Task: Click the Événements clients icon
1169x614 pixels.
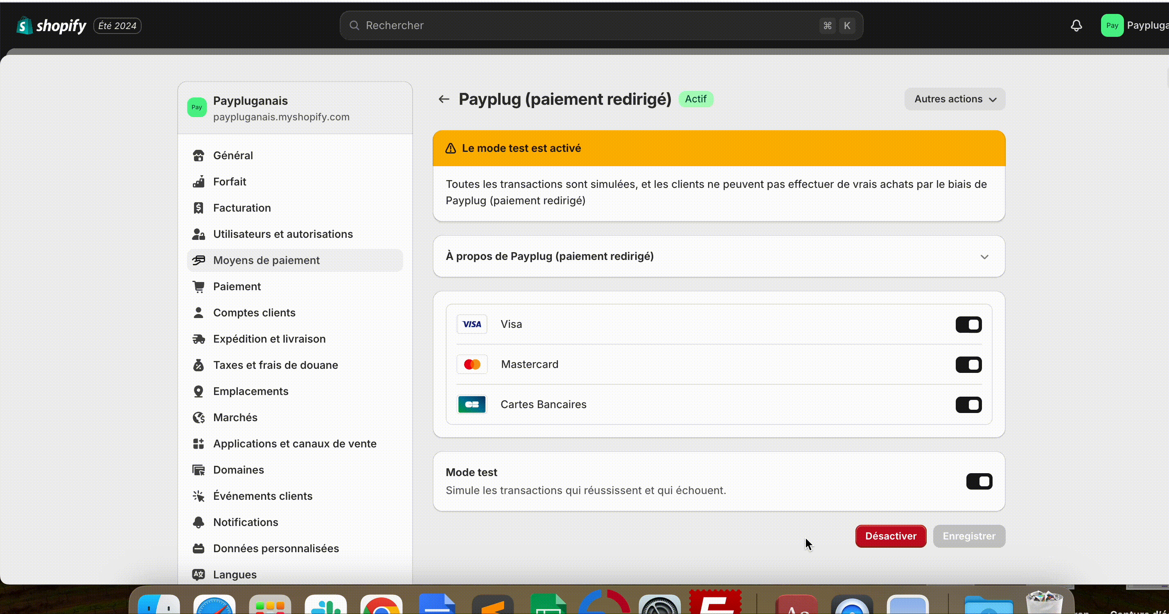Action: pos(198,496)
